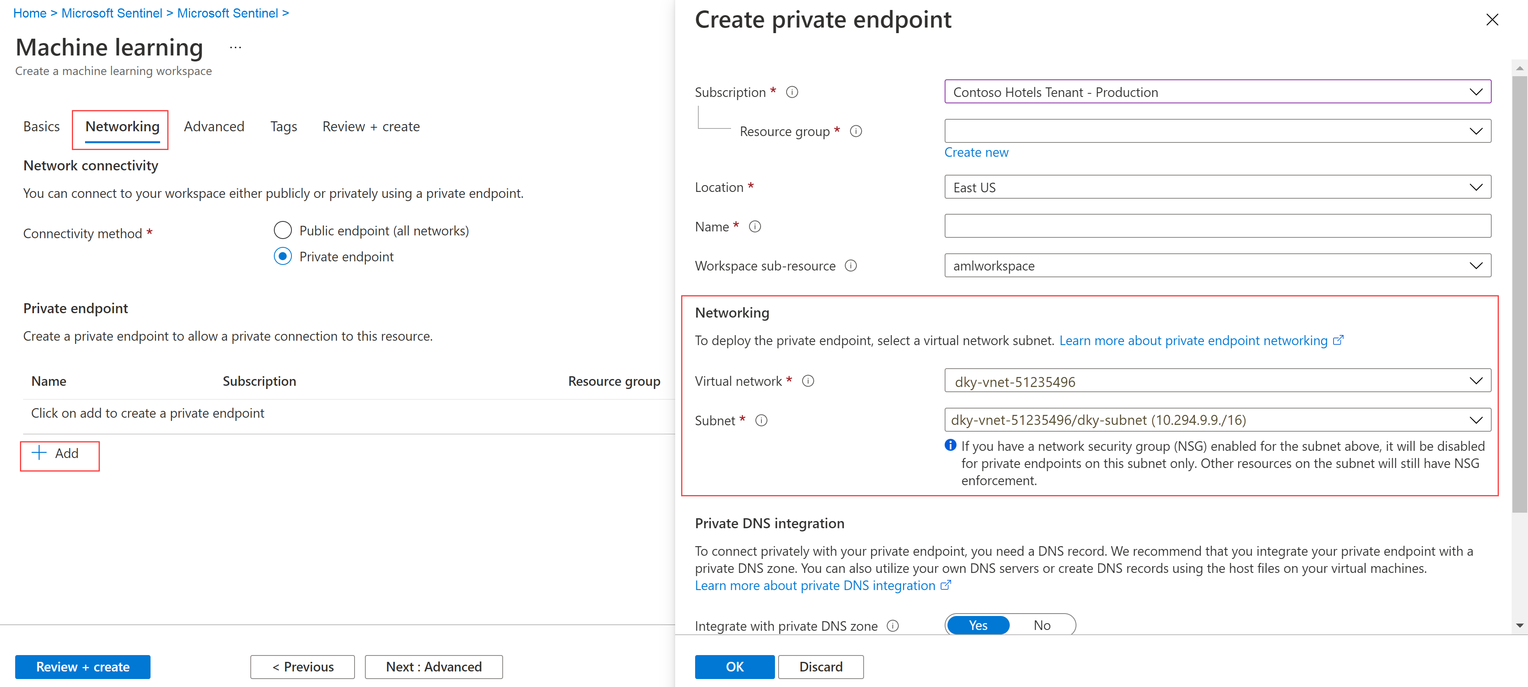Click the Workspace sub-resource info icon

pos(850,266)
